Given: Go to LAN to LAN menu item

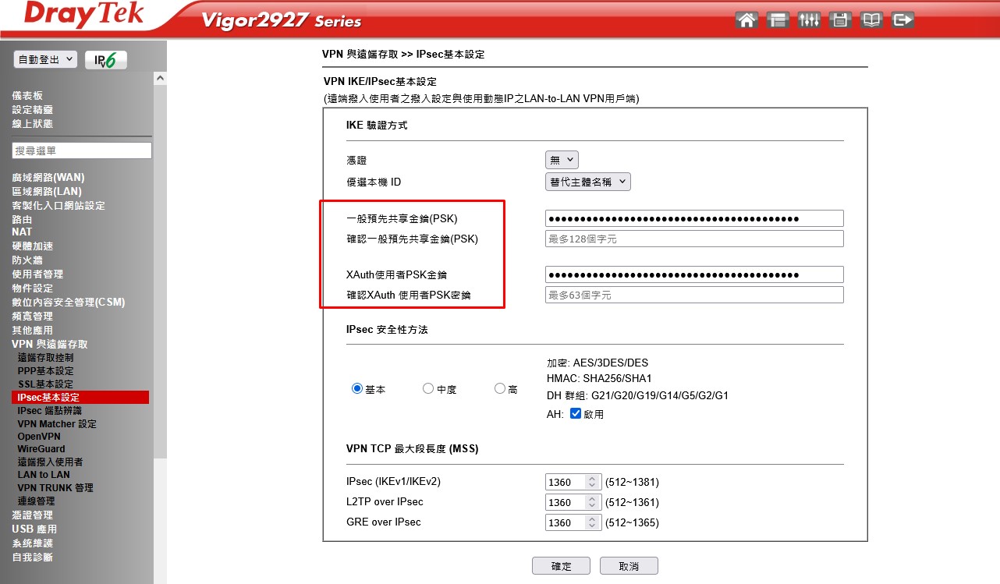Looking at the screenshot, I should [44, 474].
